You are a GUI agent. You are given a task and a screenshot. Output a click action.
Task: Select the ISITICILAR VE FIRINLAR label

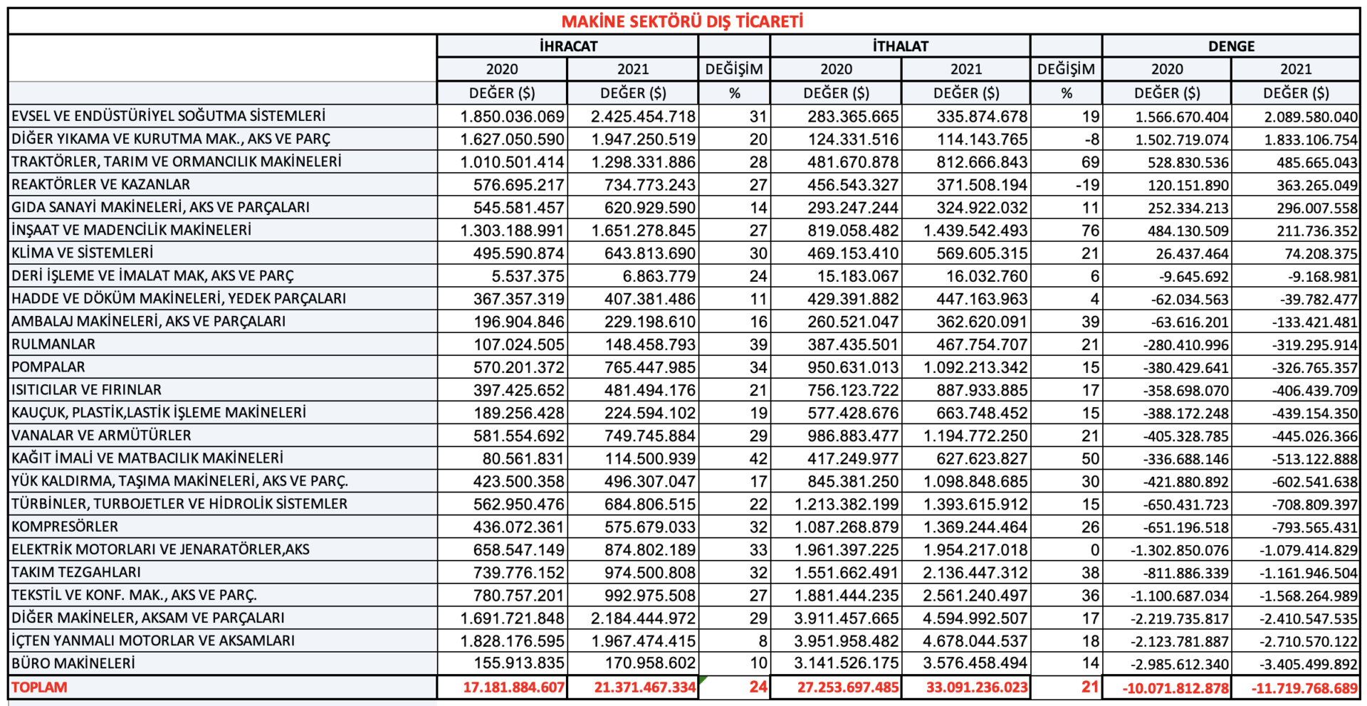(x=86, y=390)
